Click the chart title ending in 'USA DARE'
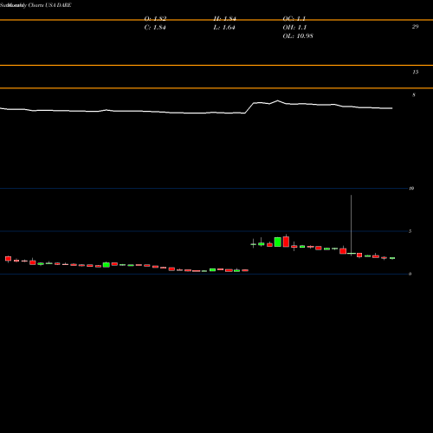The width and height of the screenshot is (433, 433). point(36,5)
